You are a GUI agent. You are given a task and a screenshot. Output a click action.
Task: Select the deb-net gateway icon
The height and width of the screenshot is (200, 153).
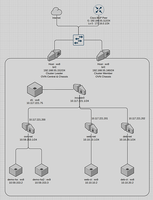point(127,128)
